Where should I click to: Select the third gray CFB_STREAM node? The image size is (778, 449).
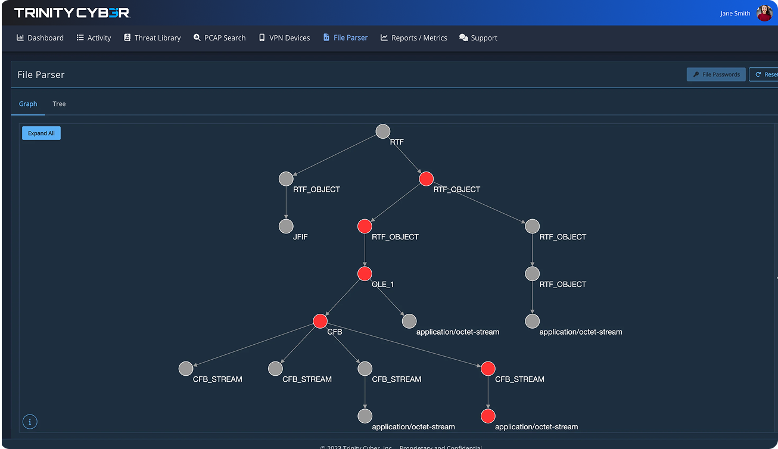point(365,369)
